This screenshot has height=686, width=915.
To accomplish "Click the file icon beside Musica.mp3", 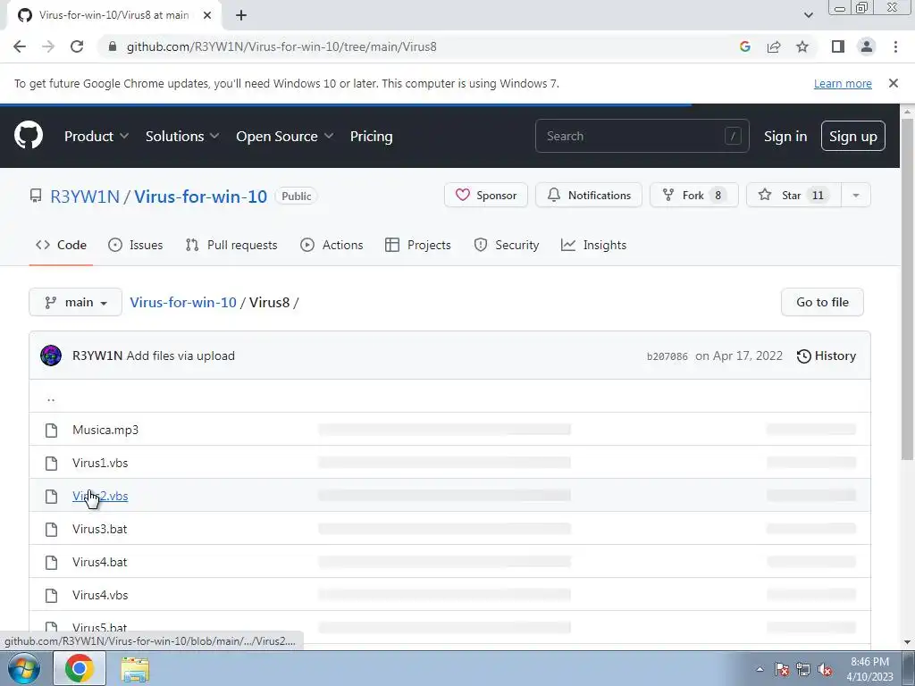I will pyautogui.click(x=51, y=430).
